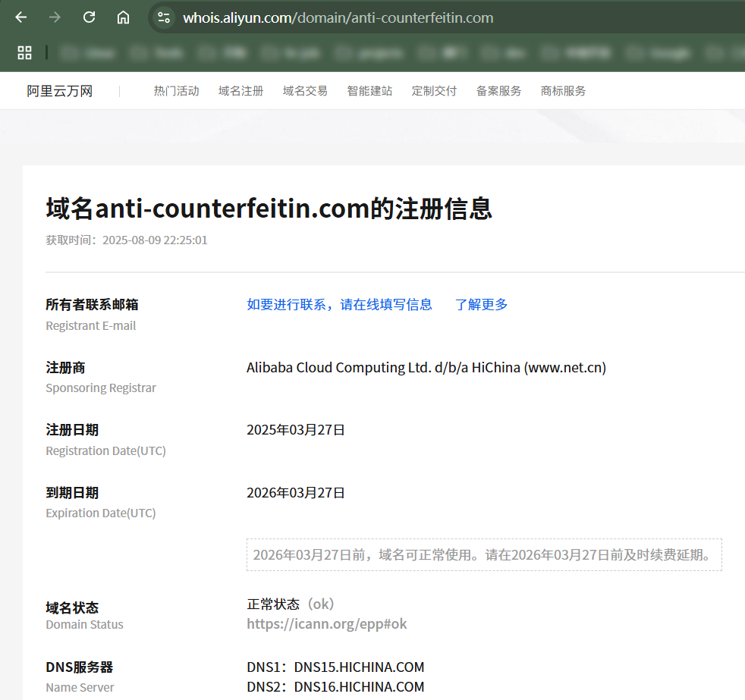Click the Sponsoring Registrar sublabel
This screenshot has height=700, width=745.
tap(101, 388)
